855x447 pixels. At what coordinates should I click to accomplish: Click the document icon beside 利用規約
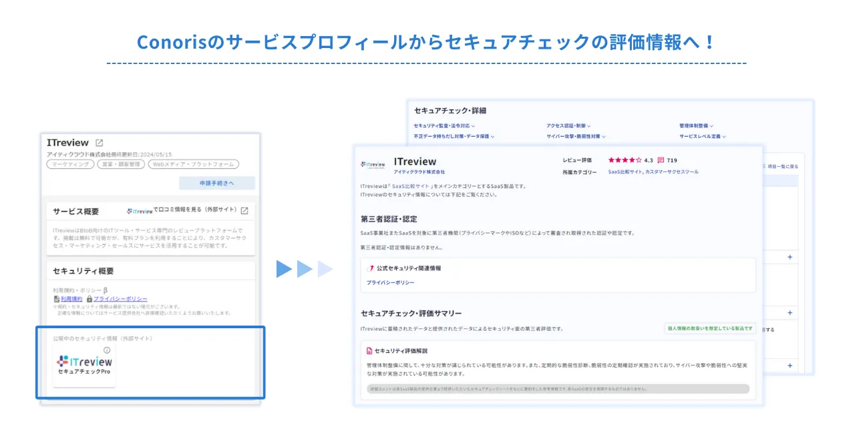pyautogui.click(x=55, y=297)
